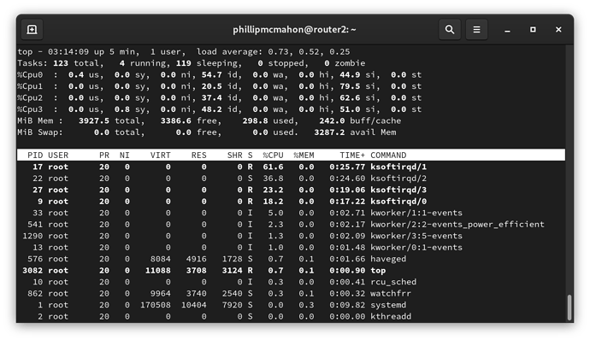Click the 3386.6 free memory value

coord(176,120)
